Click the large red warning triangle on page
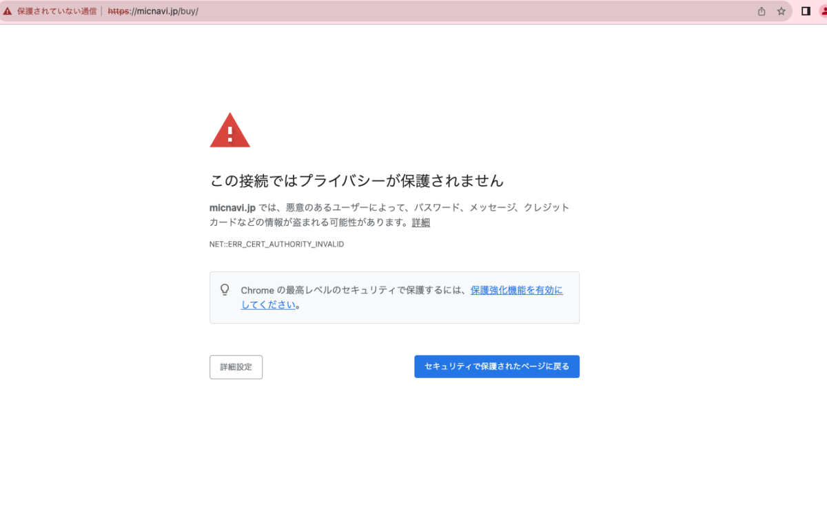The image size is (827, 522). [229, 131]
